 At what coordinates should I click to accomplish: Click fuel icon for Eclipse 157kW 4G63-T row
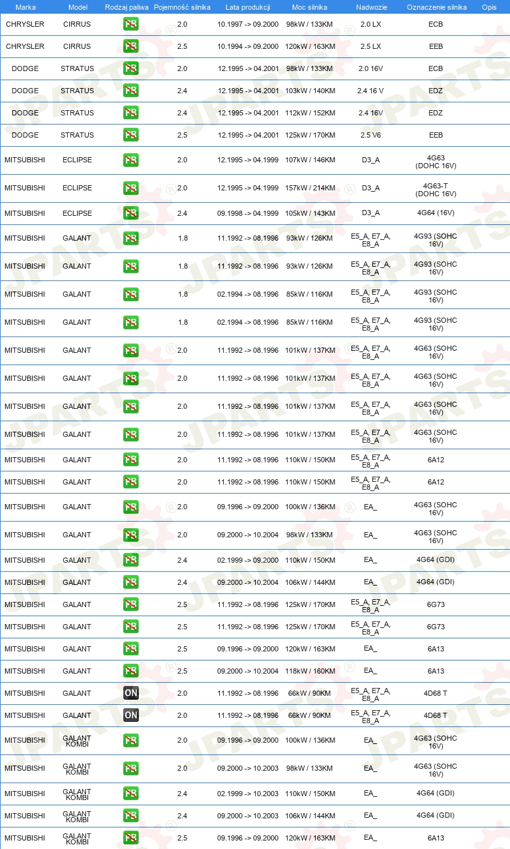click(x=130, y=188)
